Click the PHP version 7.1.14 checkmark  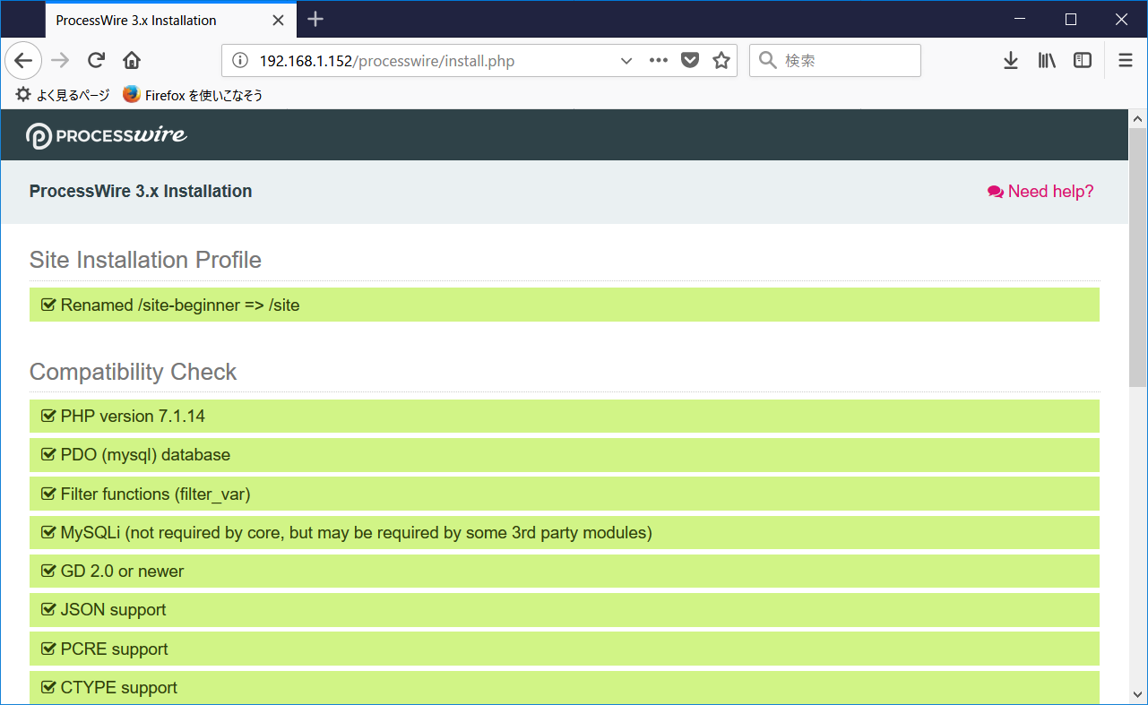point(48,416)
